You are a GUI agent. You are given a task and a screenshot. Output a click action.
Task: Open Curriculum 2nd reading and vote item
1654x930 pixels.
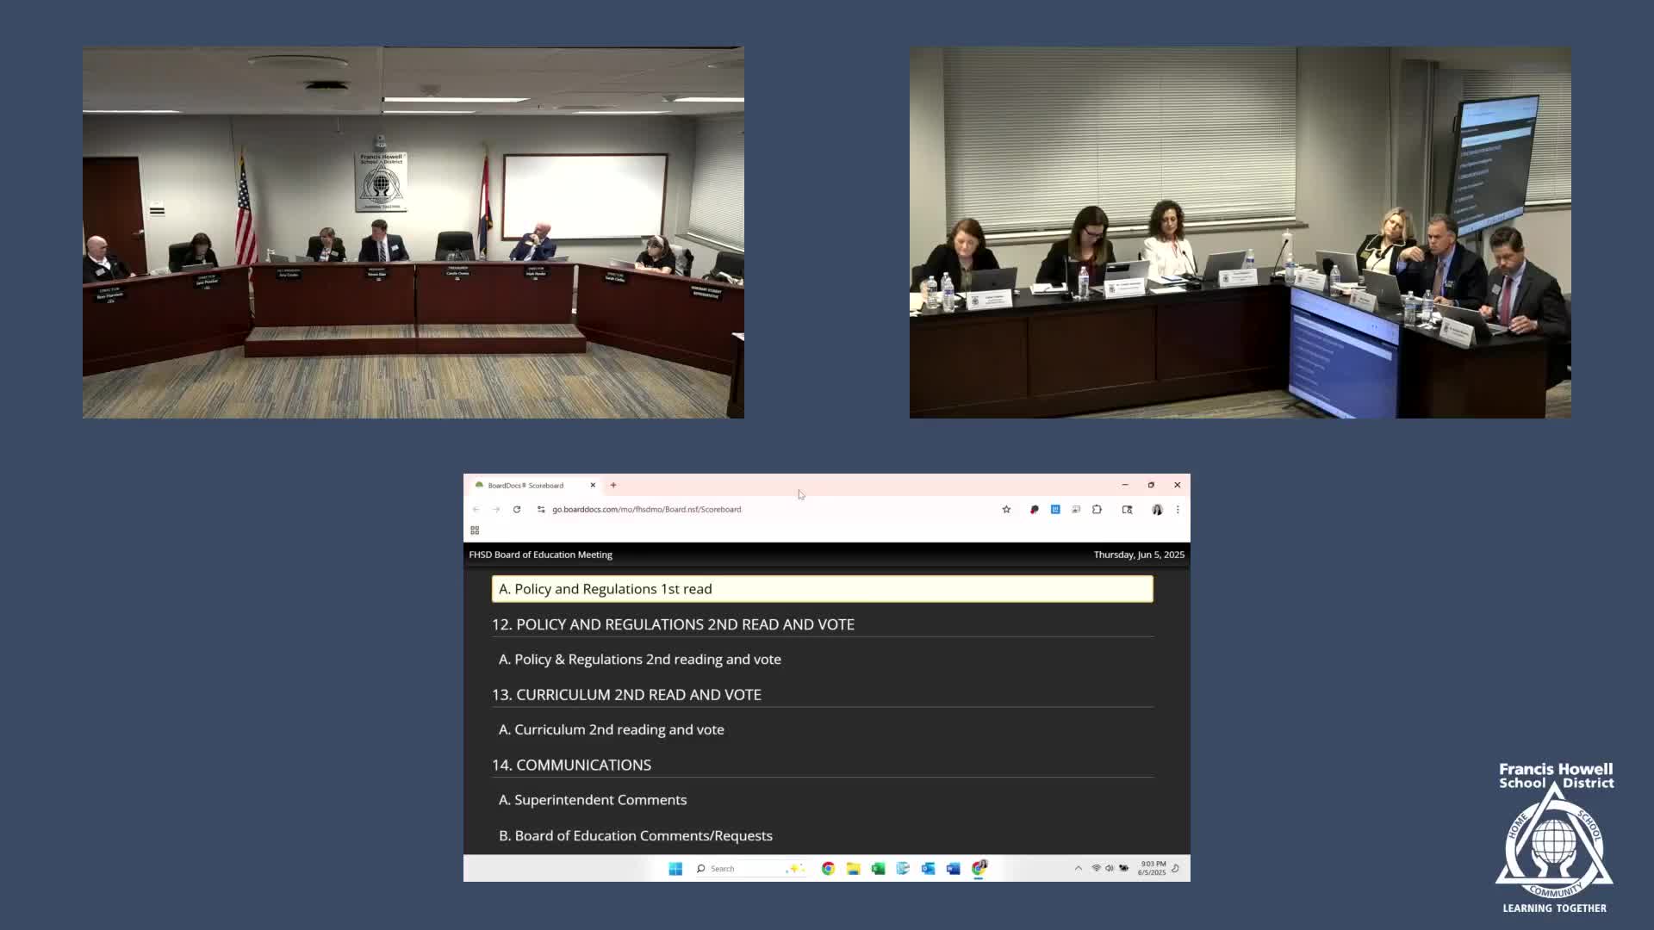tap(611, 729)
